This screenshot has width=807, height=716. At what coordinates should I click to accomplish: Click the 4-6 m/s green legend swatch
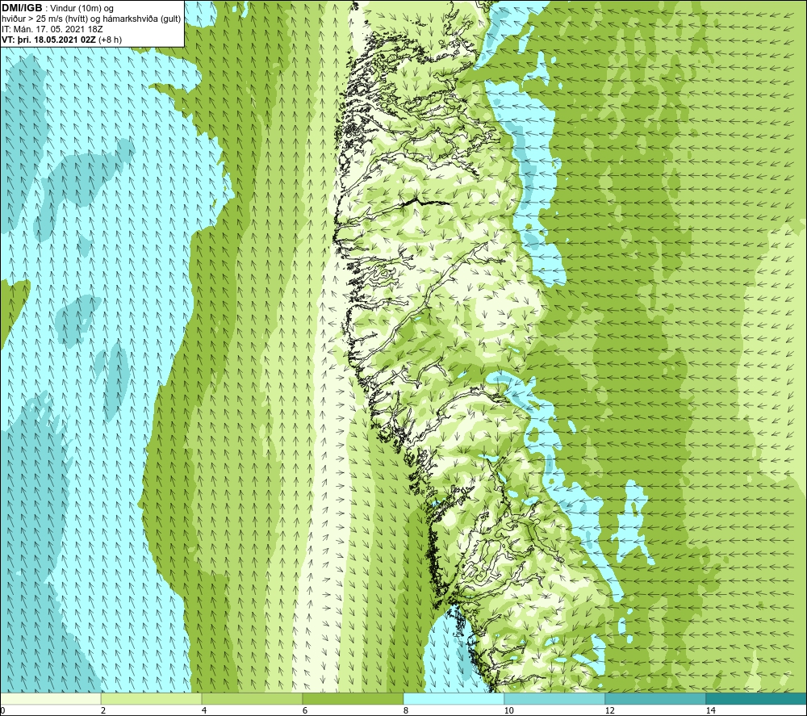[x=252, y=698]
